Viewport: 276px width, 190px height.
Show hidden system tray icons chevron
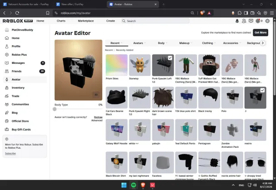(233, 185)
